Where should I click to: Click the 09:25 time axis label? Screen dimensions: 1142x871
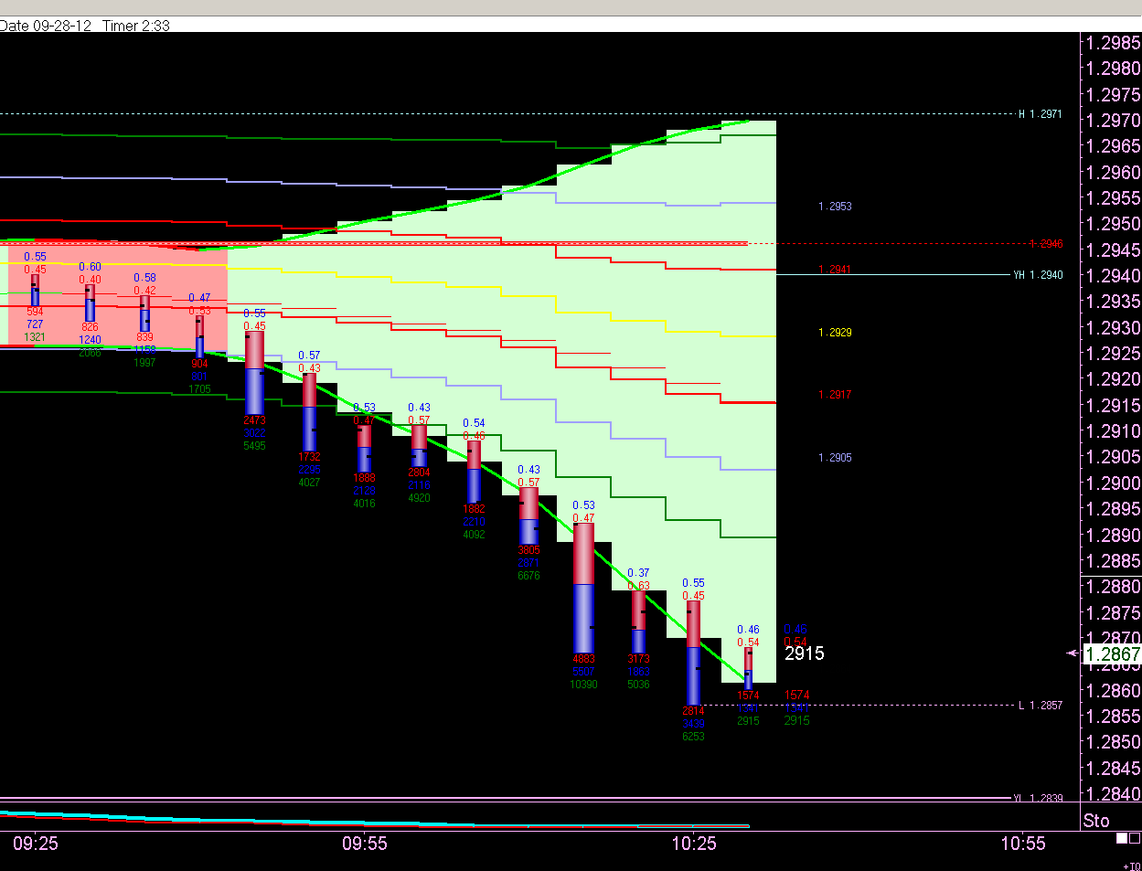[x=36, y=844]
